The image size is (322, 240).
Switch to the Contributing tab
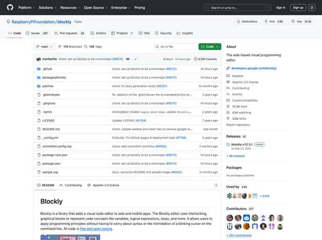(x=70, y=185)
